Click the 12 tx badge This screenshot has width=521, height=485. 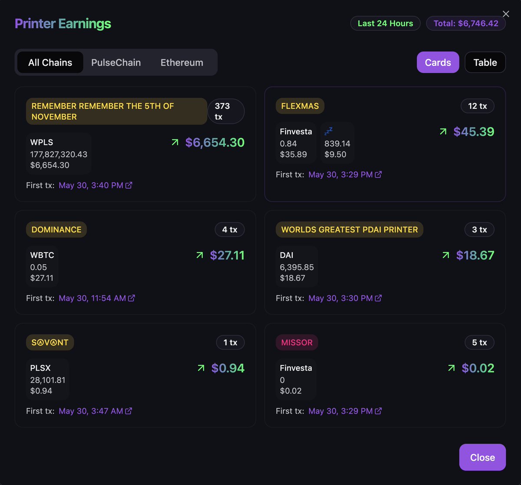point(478,106)
